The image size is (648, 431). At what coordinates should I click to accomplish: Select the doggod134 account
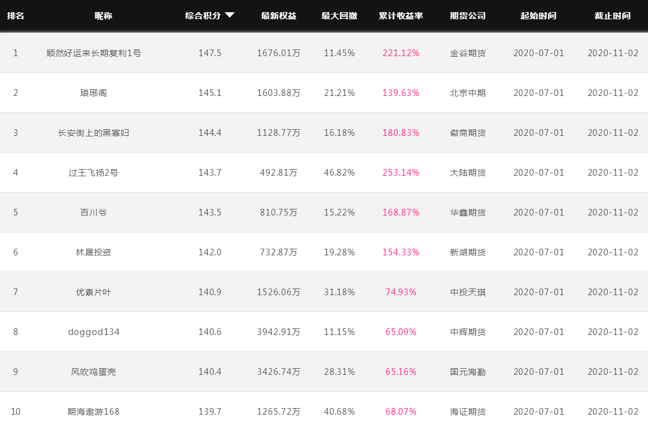tap(94, 332)
